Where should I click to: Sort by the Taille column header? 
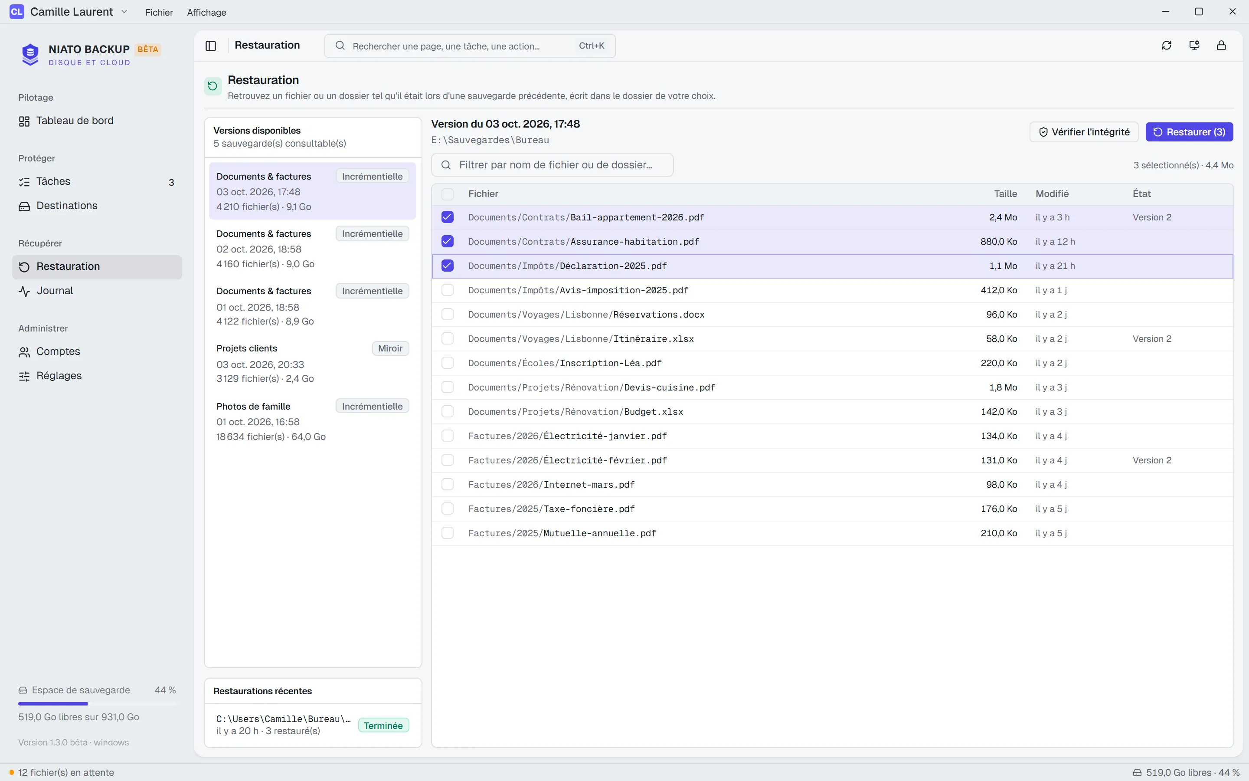point(1005,194)
